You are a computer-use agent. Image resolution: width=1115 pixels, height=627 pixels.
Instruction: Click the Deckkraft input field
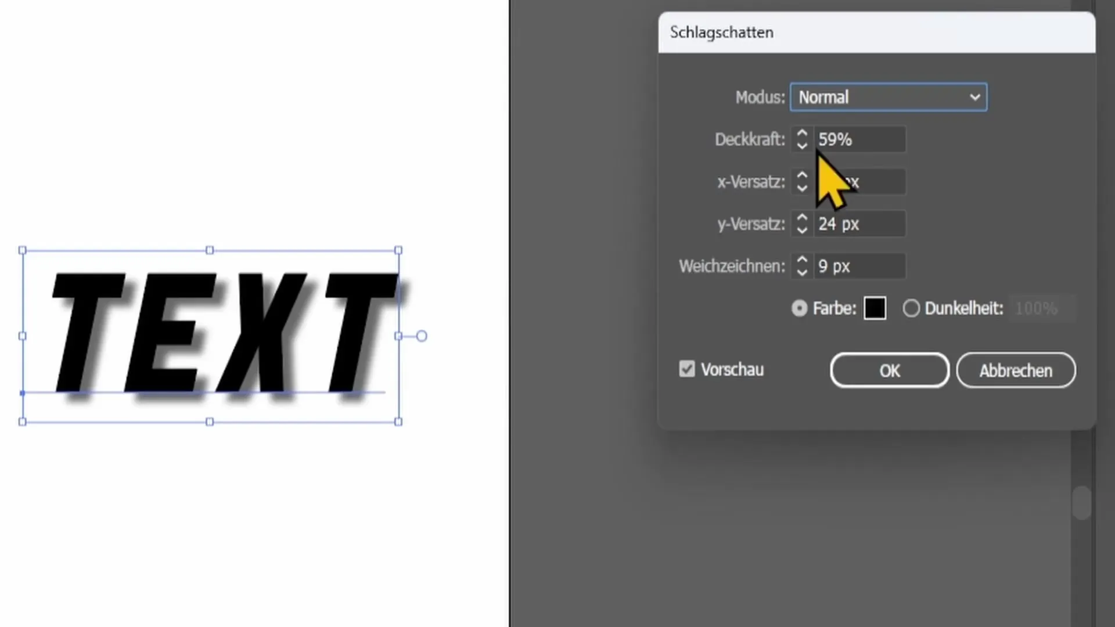click(858, 139)
